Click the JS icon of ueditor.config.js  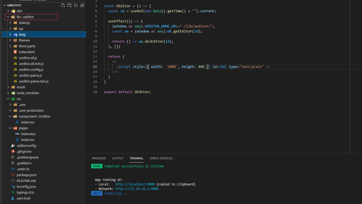(15, 69)
